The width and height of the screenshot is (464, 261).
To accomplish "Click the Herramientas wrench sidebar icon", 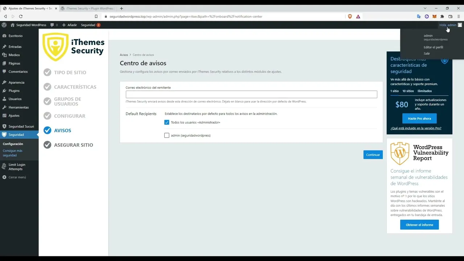I will point(4,107).
